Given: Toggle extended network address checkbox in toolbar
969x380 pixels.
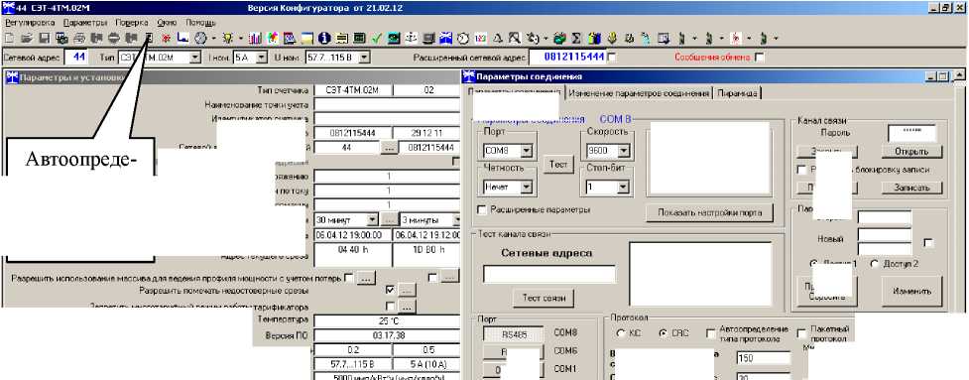Looking at the screenshot, I should [611, 57].
